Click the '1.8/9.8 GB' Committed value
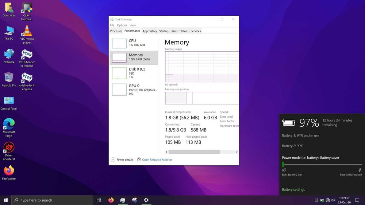 pyautogui.click(x=176, y=130)
